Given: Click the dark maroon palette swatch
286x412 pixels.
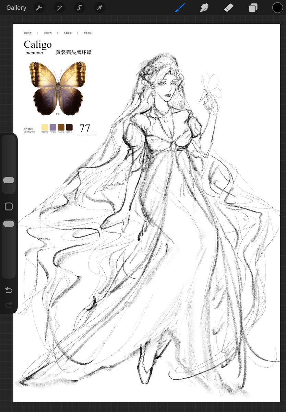Looking at the screenshot, I should coord(69,127).
